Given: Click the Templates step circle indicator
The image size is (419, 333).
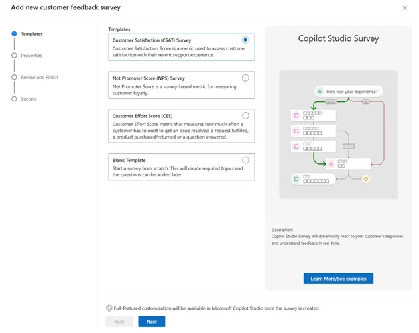Looking at the screenshot, I should [x=14, y=34].
